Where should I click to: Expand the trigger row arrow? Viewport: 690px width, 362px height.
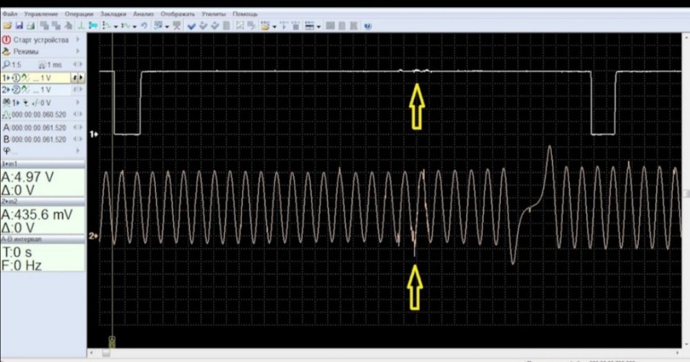click(78, 103)
